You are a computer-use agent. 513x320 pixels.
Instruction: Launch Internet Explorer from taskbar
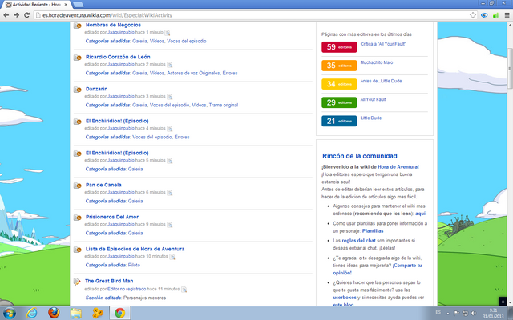pyautogui.click(x=32, y=313)
